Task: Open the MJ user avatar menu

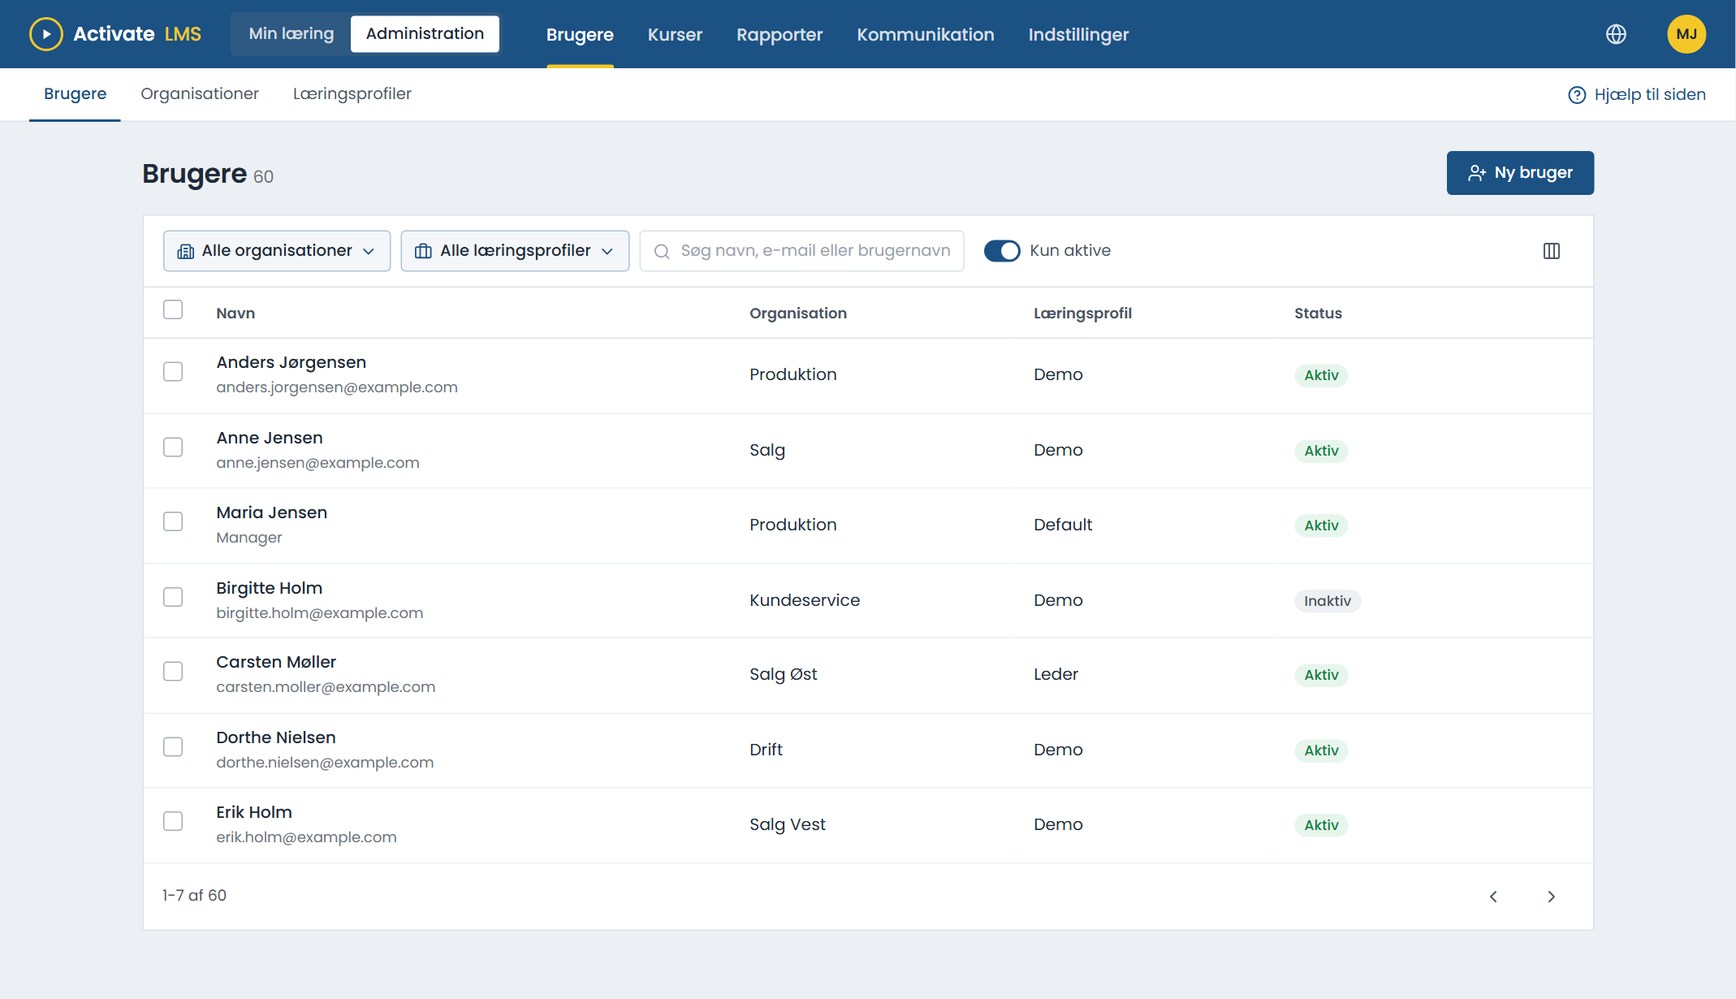Action: 1686,34
